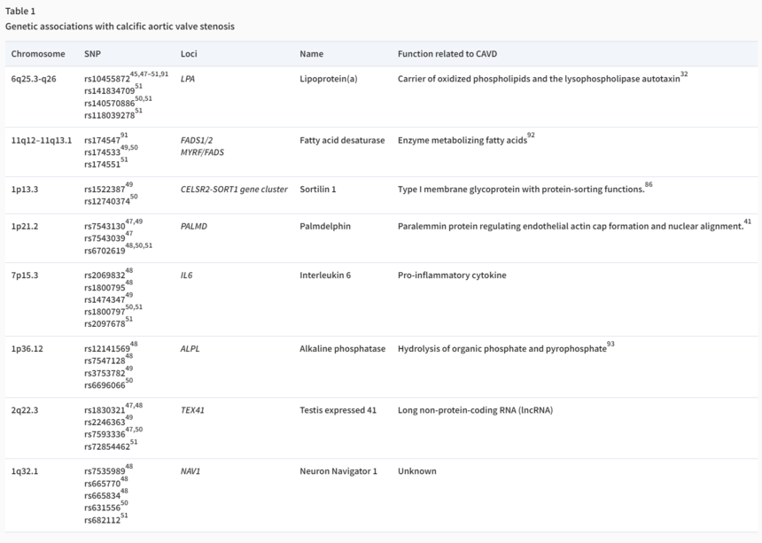This screenshot has height=543, width=762.
Task: Click the 'FADS1/2' locus text
Action: (x=197, y=140)
